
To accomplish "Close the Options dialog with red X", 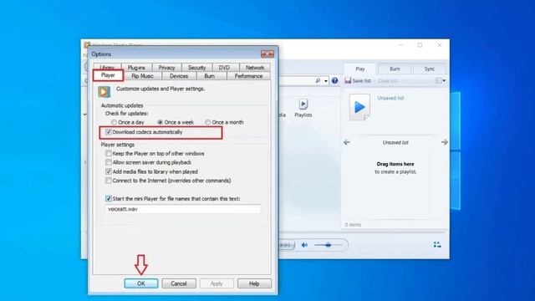I will [x=267, y=54].
